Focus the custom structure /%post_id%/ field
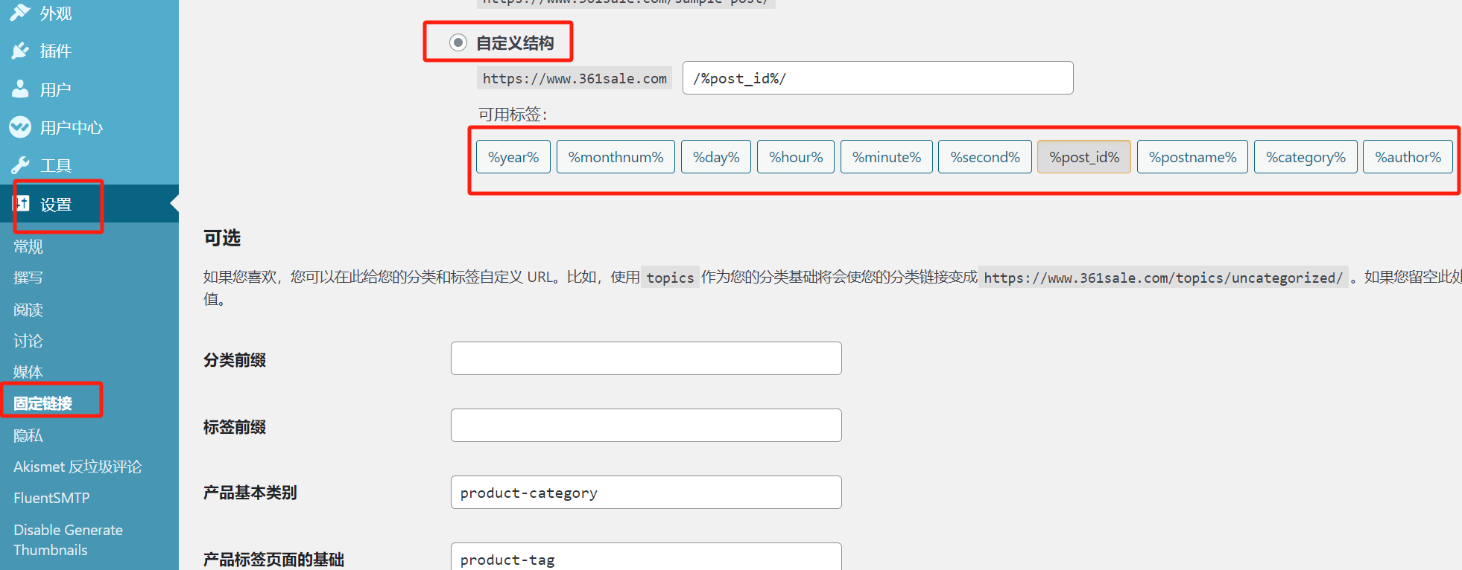The image size is (1462, 570). coord(878,77)
